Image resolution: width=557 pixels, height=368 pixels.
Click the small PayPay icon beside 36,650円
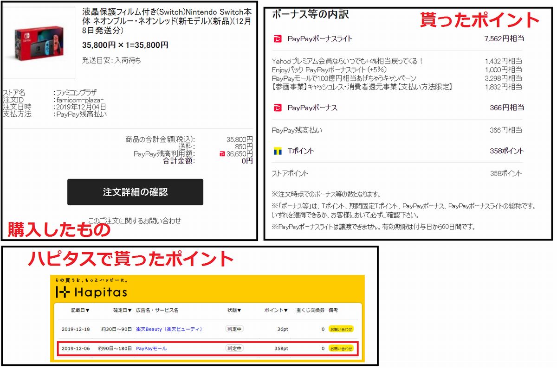[x=222, y=154]
